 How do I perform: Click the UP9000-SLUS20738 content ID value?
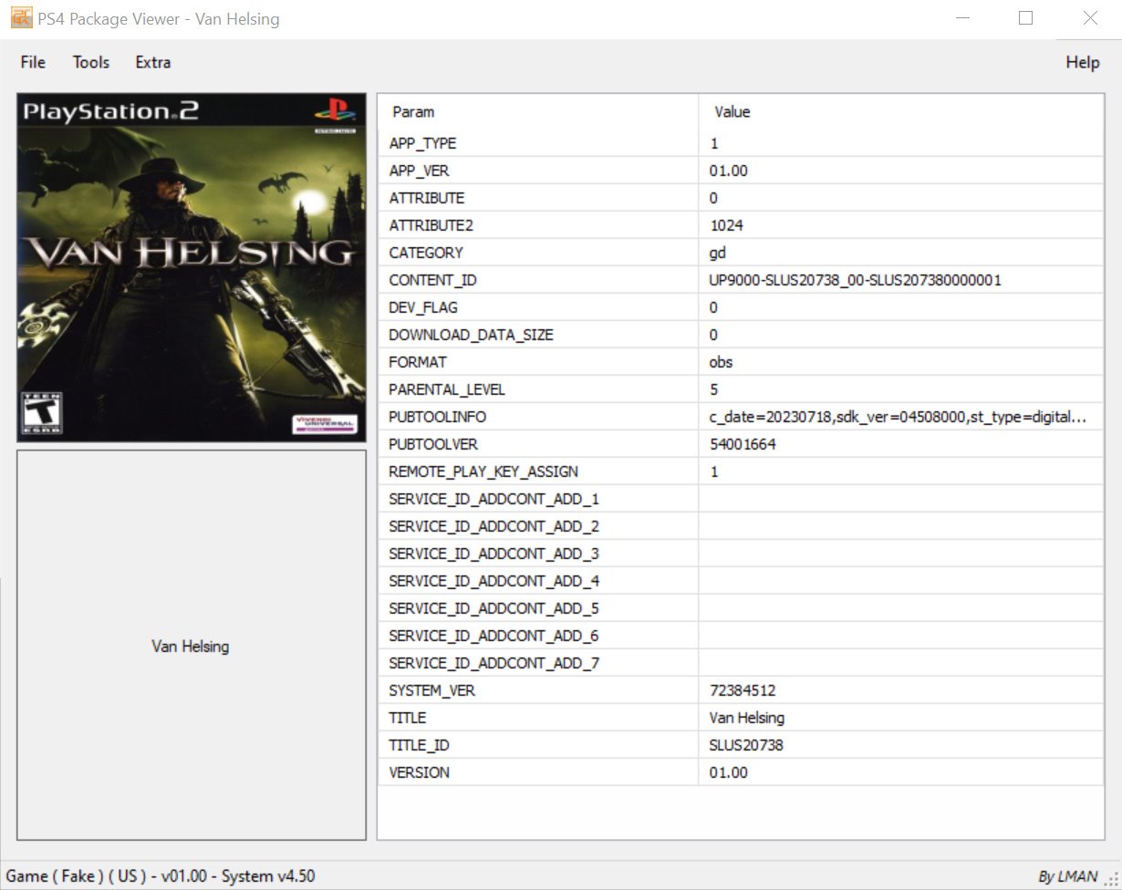(901, 280)
